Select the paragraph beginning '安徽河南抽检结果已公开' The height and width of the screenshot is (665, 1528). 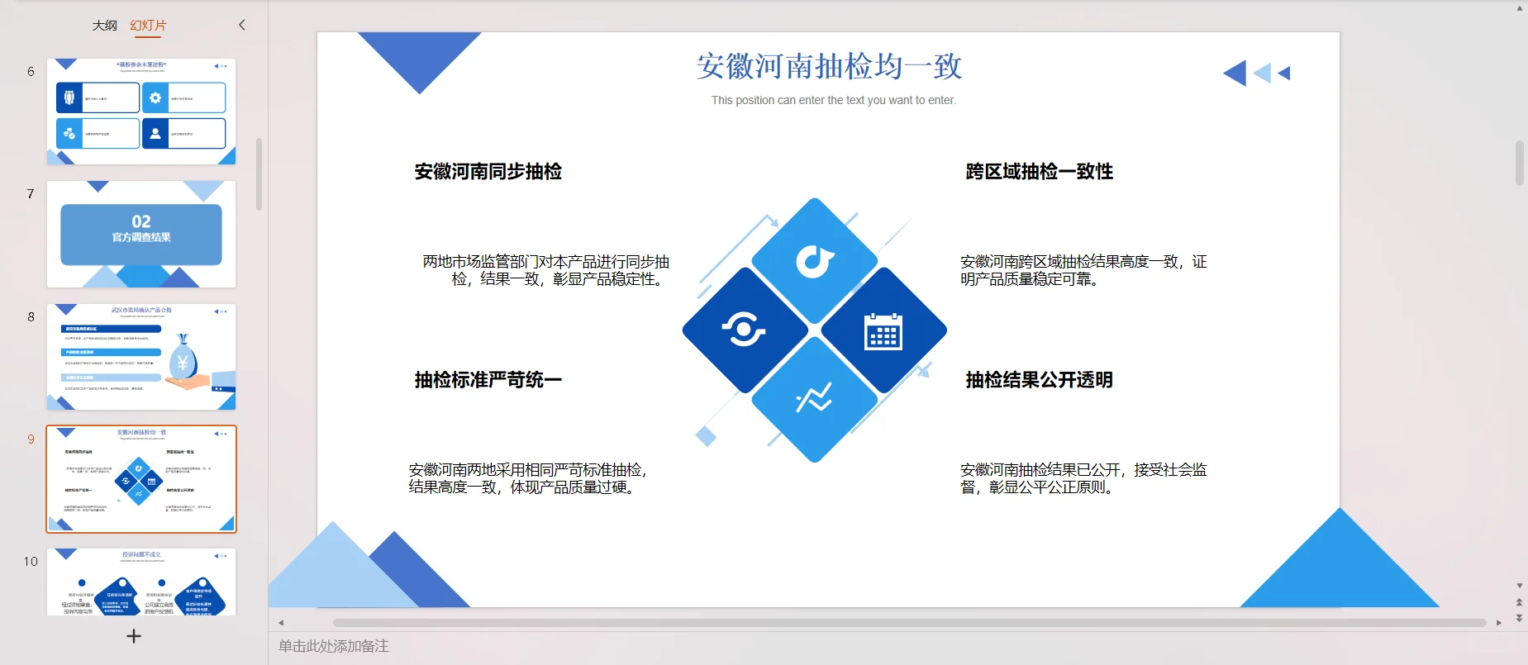point(1083,478)
